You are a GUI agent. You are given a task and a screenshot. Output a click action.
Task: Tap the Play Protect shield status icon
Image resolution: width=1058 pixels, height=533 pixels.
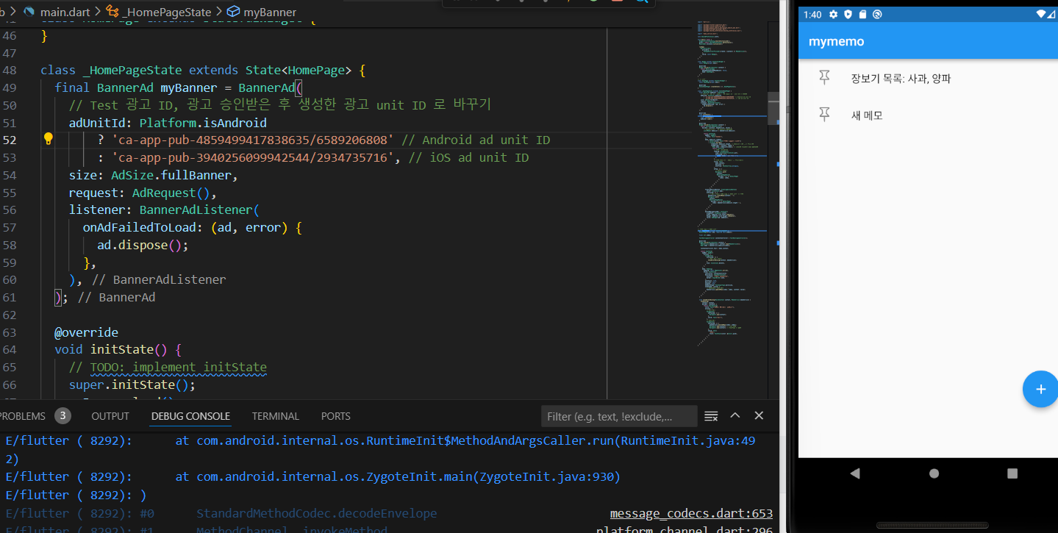pyautogui.click(x=848, y=14)
